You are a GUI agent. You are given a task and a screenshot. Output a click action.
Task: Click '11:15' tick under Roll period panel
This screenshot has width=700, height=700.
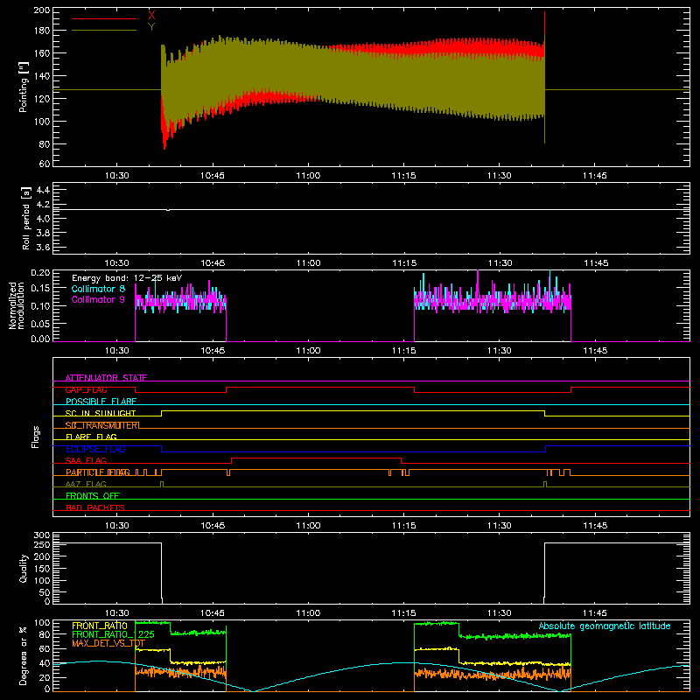click(x=403, y=263)
